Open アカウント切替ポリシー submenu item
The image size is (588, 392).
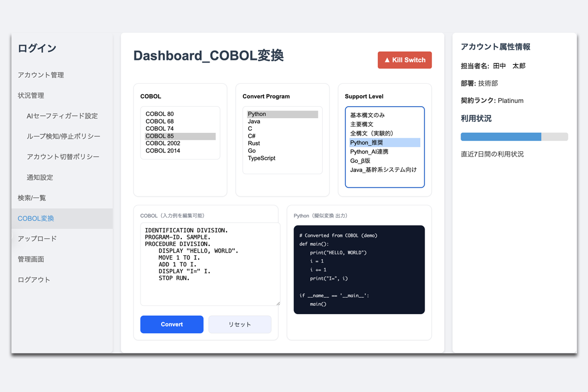(x=63, y=157)
